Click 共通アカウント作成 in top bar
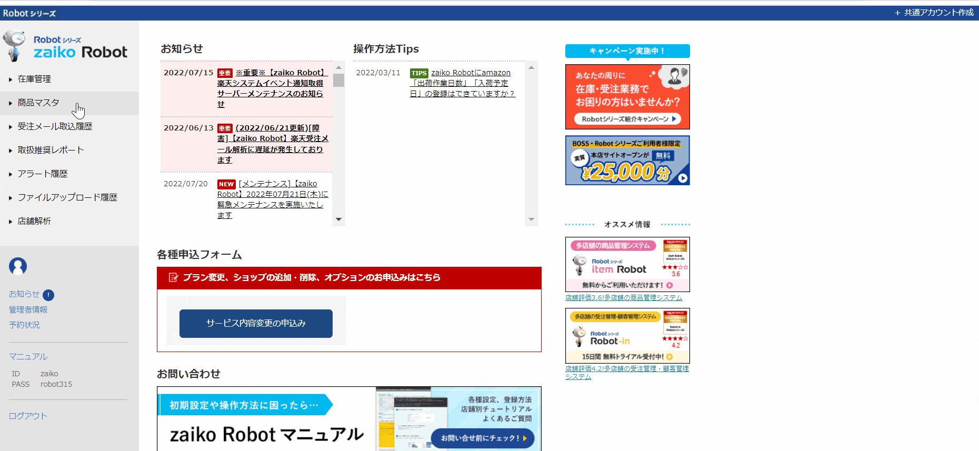Viewport: 979px width, 451px height. (934, 13)
